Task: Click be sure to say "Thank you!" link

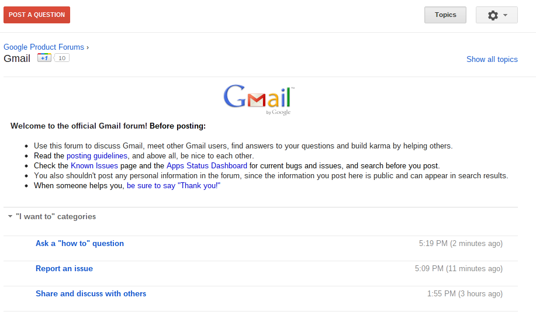Action: [174, 185]
